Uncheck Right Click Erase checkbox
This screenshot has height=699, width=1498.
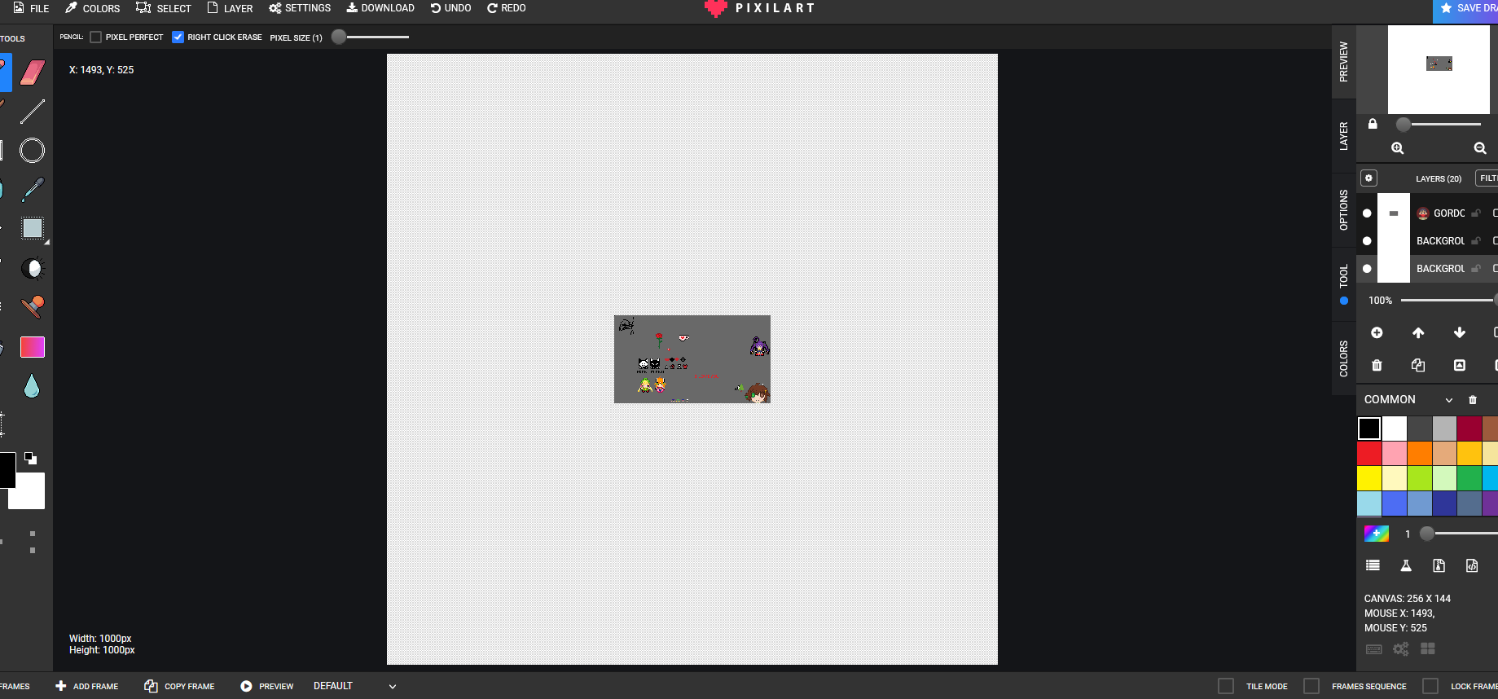[x=178, y=37]
